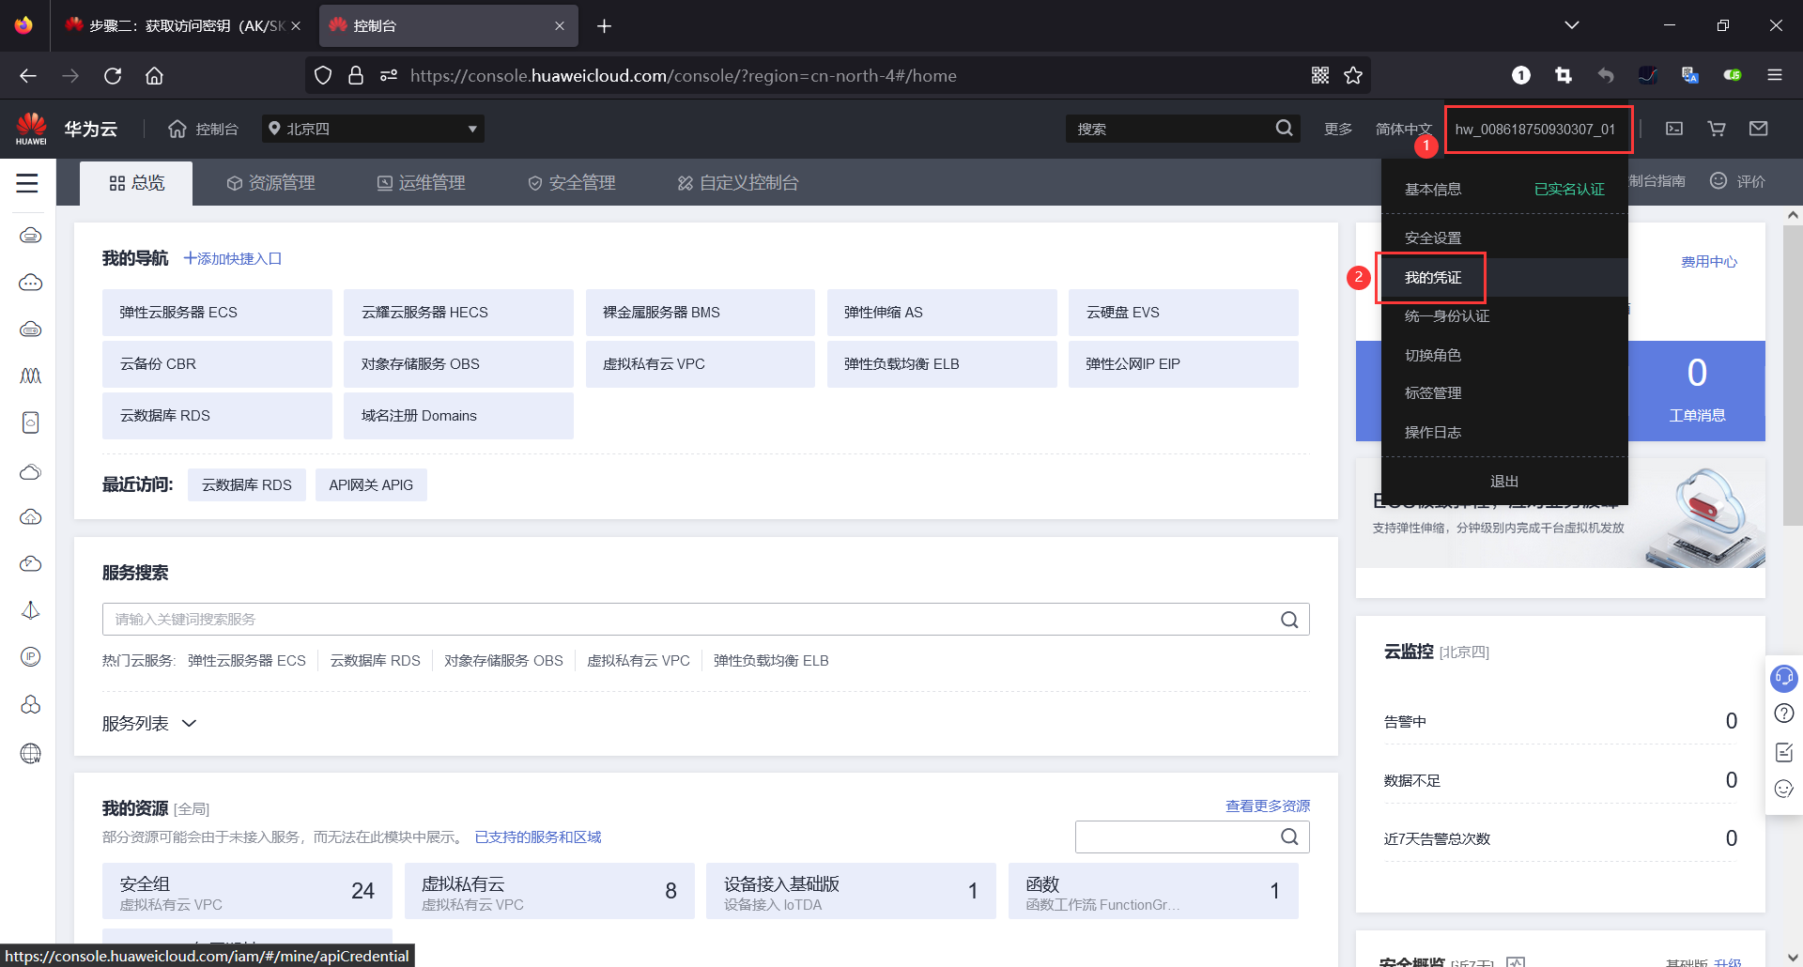The height and width of the screenshot is (967, 1803).
Task: Click the 控制台 home link in header
Action: [203, 129]
